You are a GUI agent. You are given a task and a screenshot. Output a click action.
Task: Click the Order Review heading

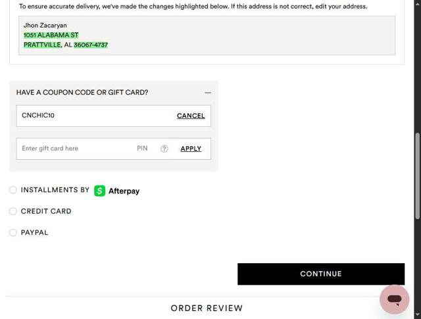(x=207, y=308)
